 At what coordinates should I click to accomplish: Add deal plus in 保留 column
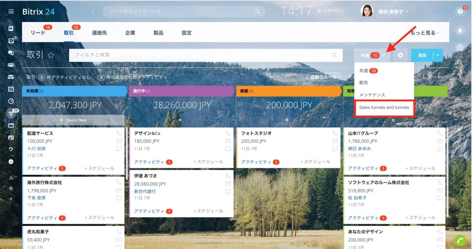tap(287, 120)
